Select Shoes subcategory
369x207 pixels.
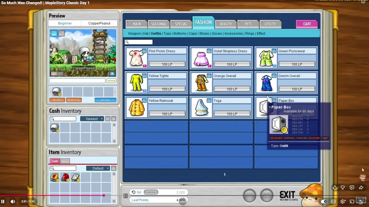click(204, 34)
